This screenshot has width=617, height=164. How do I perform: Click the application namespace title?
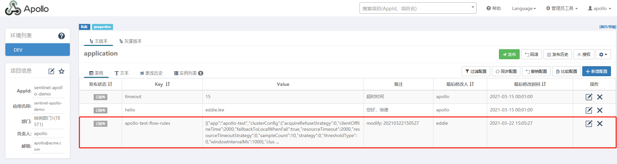[x=101, y=53]
